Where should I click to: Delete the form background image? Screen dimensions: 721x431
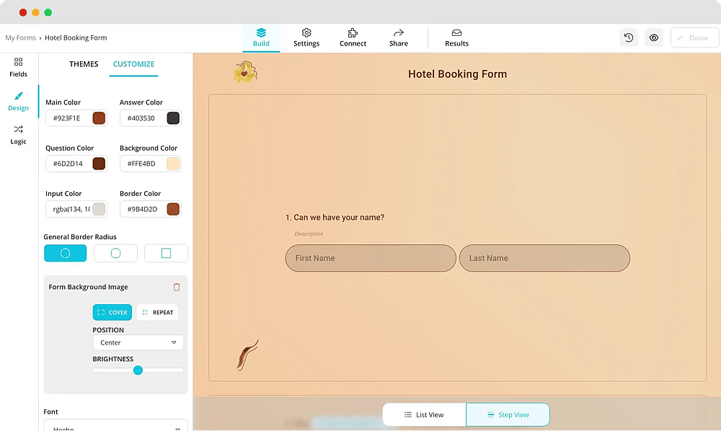(x=177, y=287)
